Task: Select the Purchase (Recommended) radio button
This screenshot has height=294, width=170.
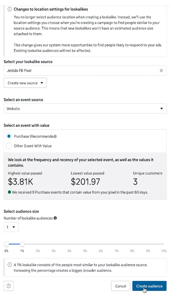Action: tap(9, 136)
